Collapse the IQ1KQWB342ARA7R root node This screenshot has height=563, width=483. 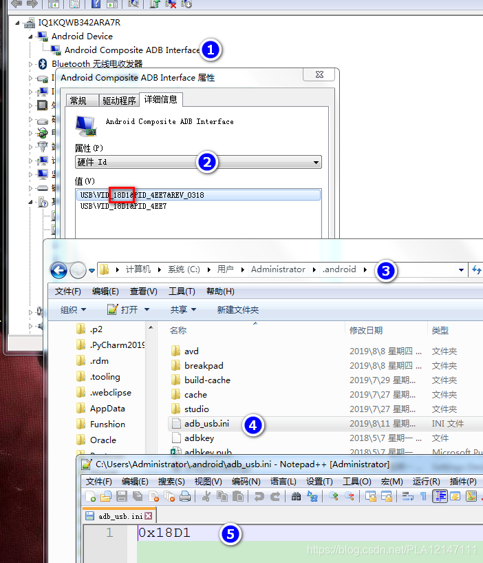click(x=17, y=23)
